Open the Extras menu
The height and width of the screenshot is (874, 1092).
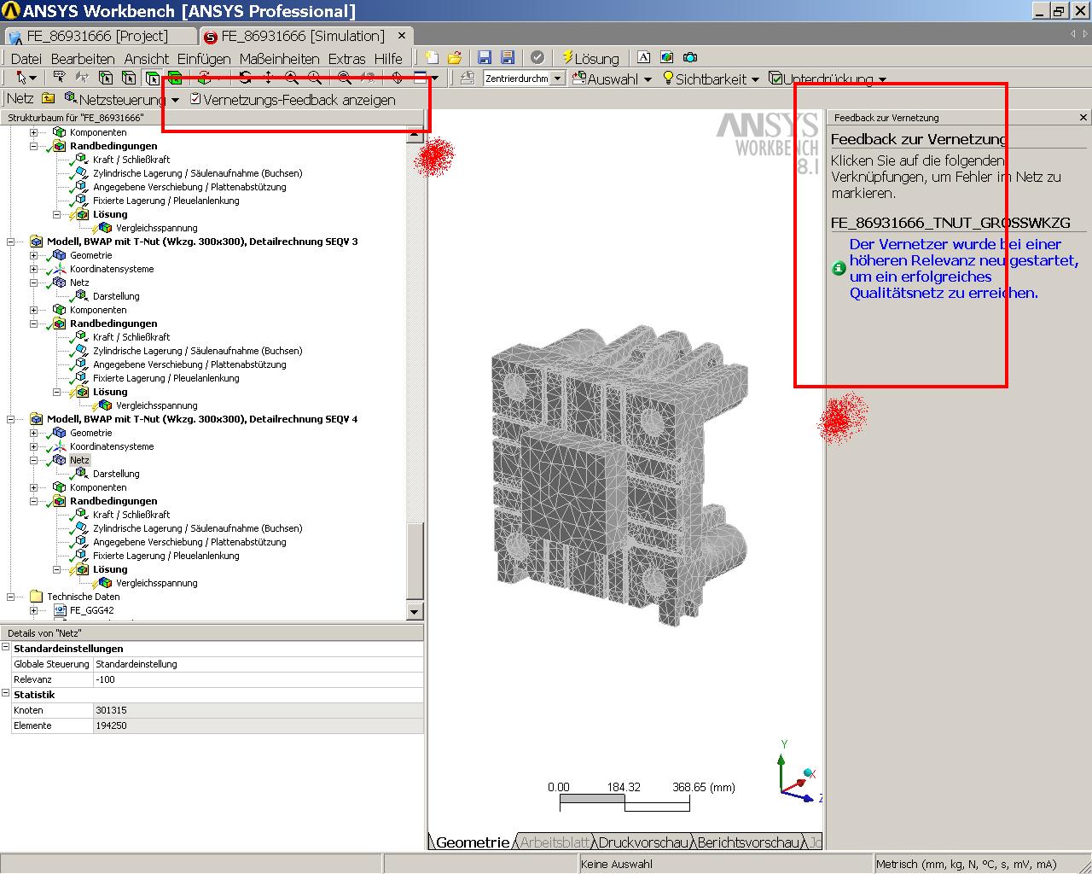point(346,58)
